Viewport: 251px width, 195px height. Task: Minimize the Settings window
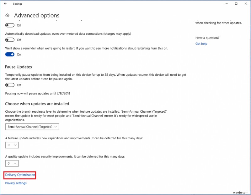coord(227,3)
